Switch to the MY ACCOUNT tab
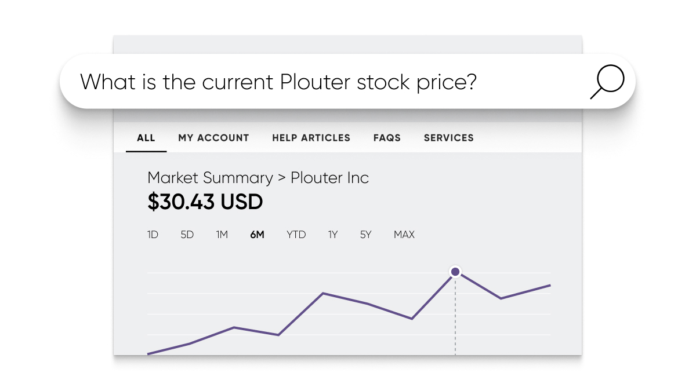Image resolution: width=696 pixels, height=391 pixels. pyautogui.click(x=213, y=138)
